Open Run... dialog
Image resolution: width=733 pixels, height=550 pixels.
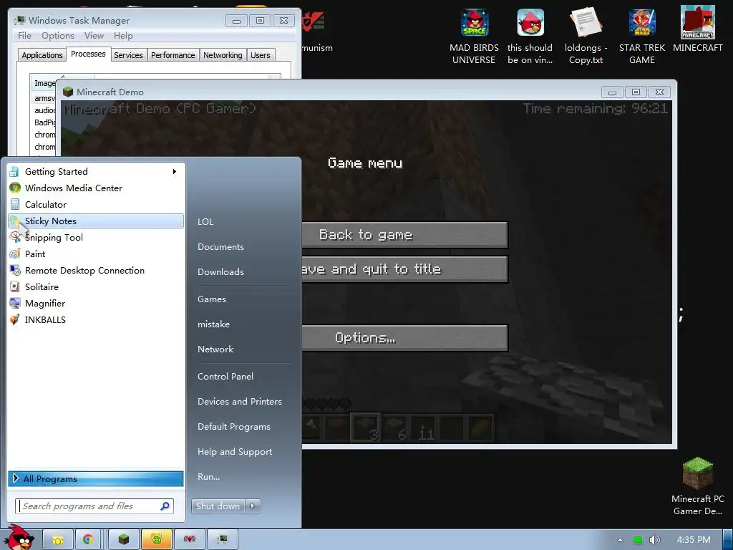tap(208, 477)
